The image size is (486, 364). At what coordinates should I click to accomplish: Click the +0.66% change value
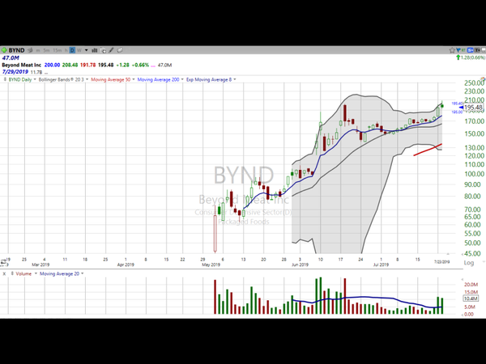click(x=140, y=65)
